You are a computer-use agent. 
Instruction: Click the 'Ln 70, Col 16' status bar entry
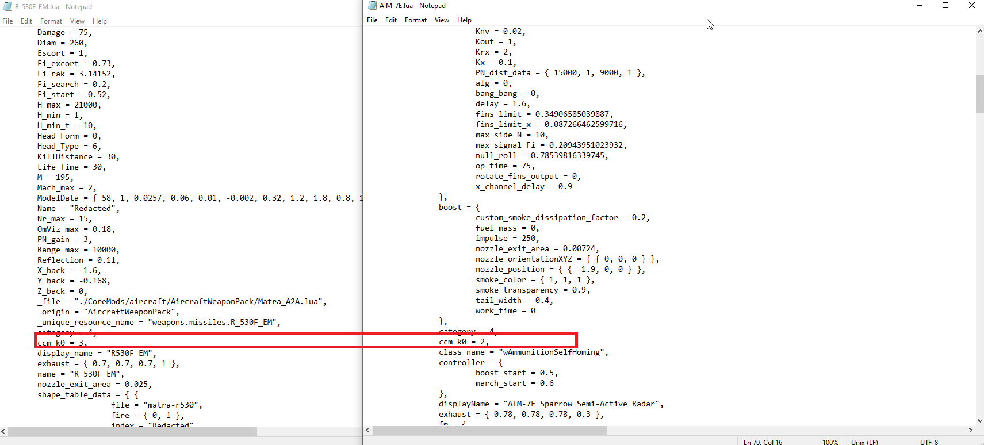(763, 442)
